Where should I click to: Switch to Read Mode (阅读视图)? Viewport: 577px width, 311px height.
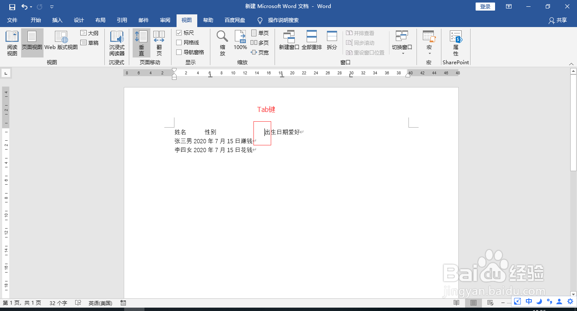point(12,43)
